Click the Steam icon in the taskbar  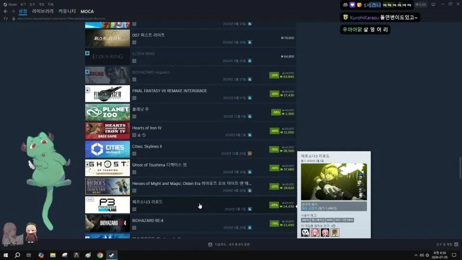(x=112, y=255)
